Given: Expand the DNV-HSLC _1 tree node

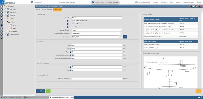Looking at the screenshot, I should [6, 12].
